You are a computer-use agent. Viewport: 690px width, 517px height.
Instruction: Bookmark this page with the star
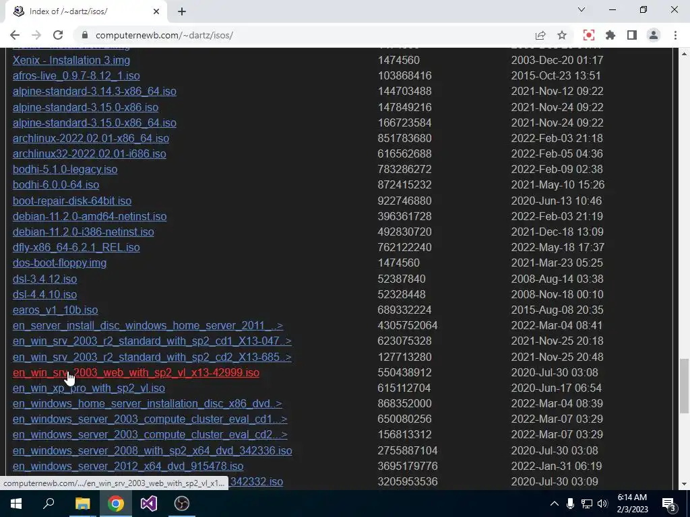(562, 35)
